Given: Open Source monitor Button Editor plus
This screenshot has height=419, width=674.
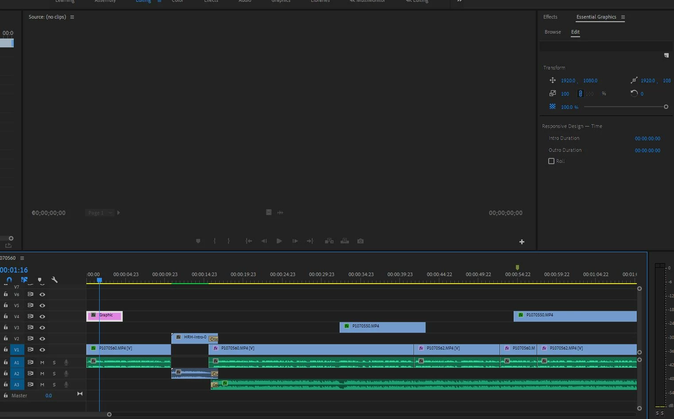Looking at the screenshot, I should pos(522,242).
